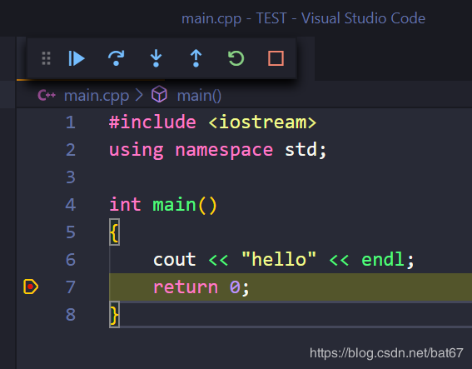Click the "hello" string literal
472x369 pixels.
click(x=279, y=259)
